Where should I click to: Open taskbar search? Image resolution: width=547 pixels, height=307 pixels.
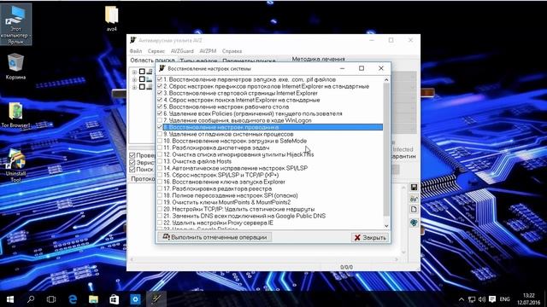pos(31,299)
